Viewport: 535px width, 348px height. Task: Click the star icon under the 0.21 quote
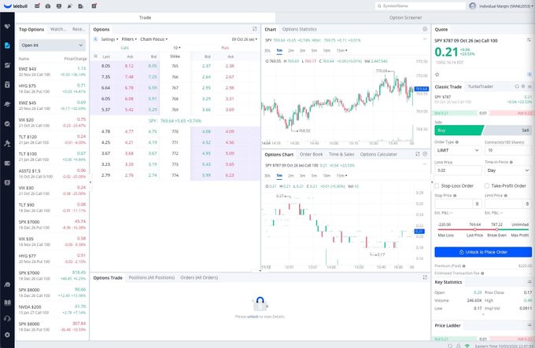(x=437, y=74)
